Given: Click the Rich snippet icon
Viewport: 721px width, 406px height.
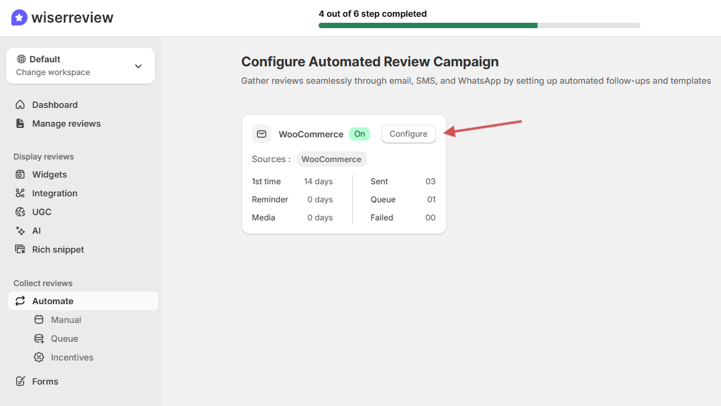Looking at the screenshot, I should (20, 249).
